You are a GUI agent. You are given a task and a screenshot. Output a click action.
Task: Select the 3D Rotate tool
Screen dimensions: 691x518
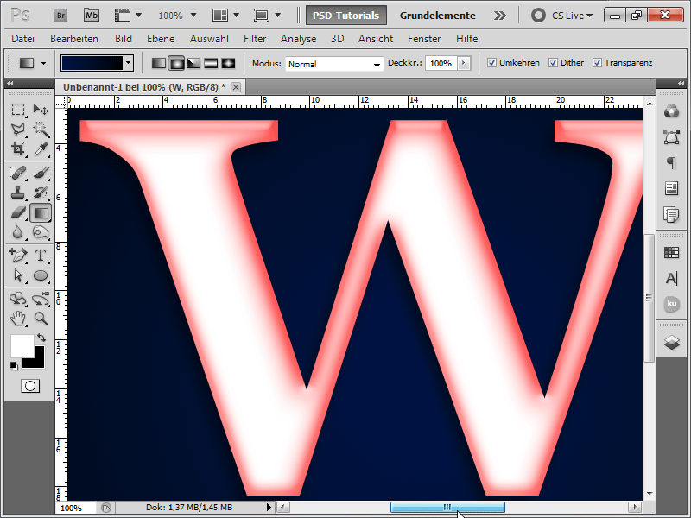(x=18, y=299)
